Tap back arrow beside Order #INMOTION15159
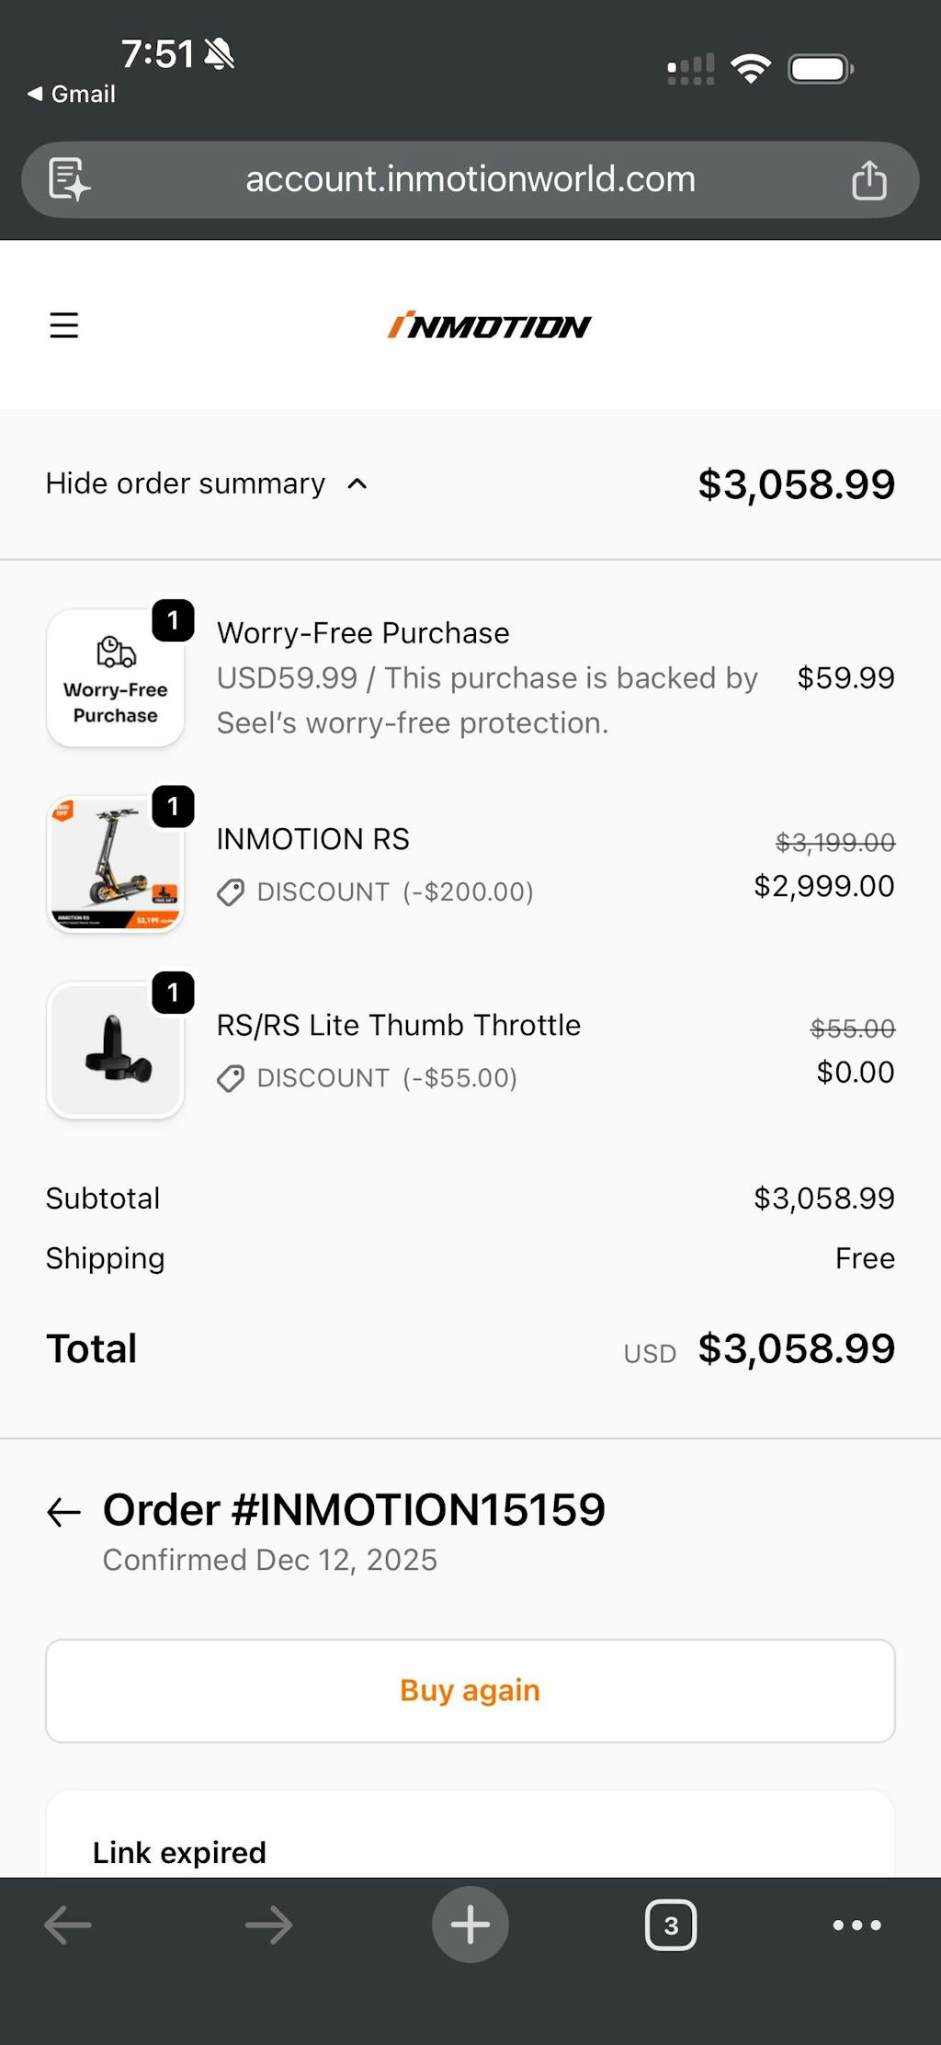Image resolution: width=941 pixels, height=2045 pixels. tap(63, 1512)
